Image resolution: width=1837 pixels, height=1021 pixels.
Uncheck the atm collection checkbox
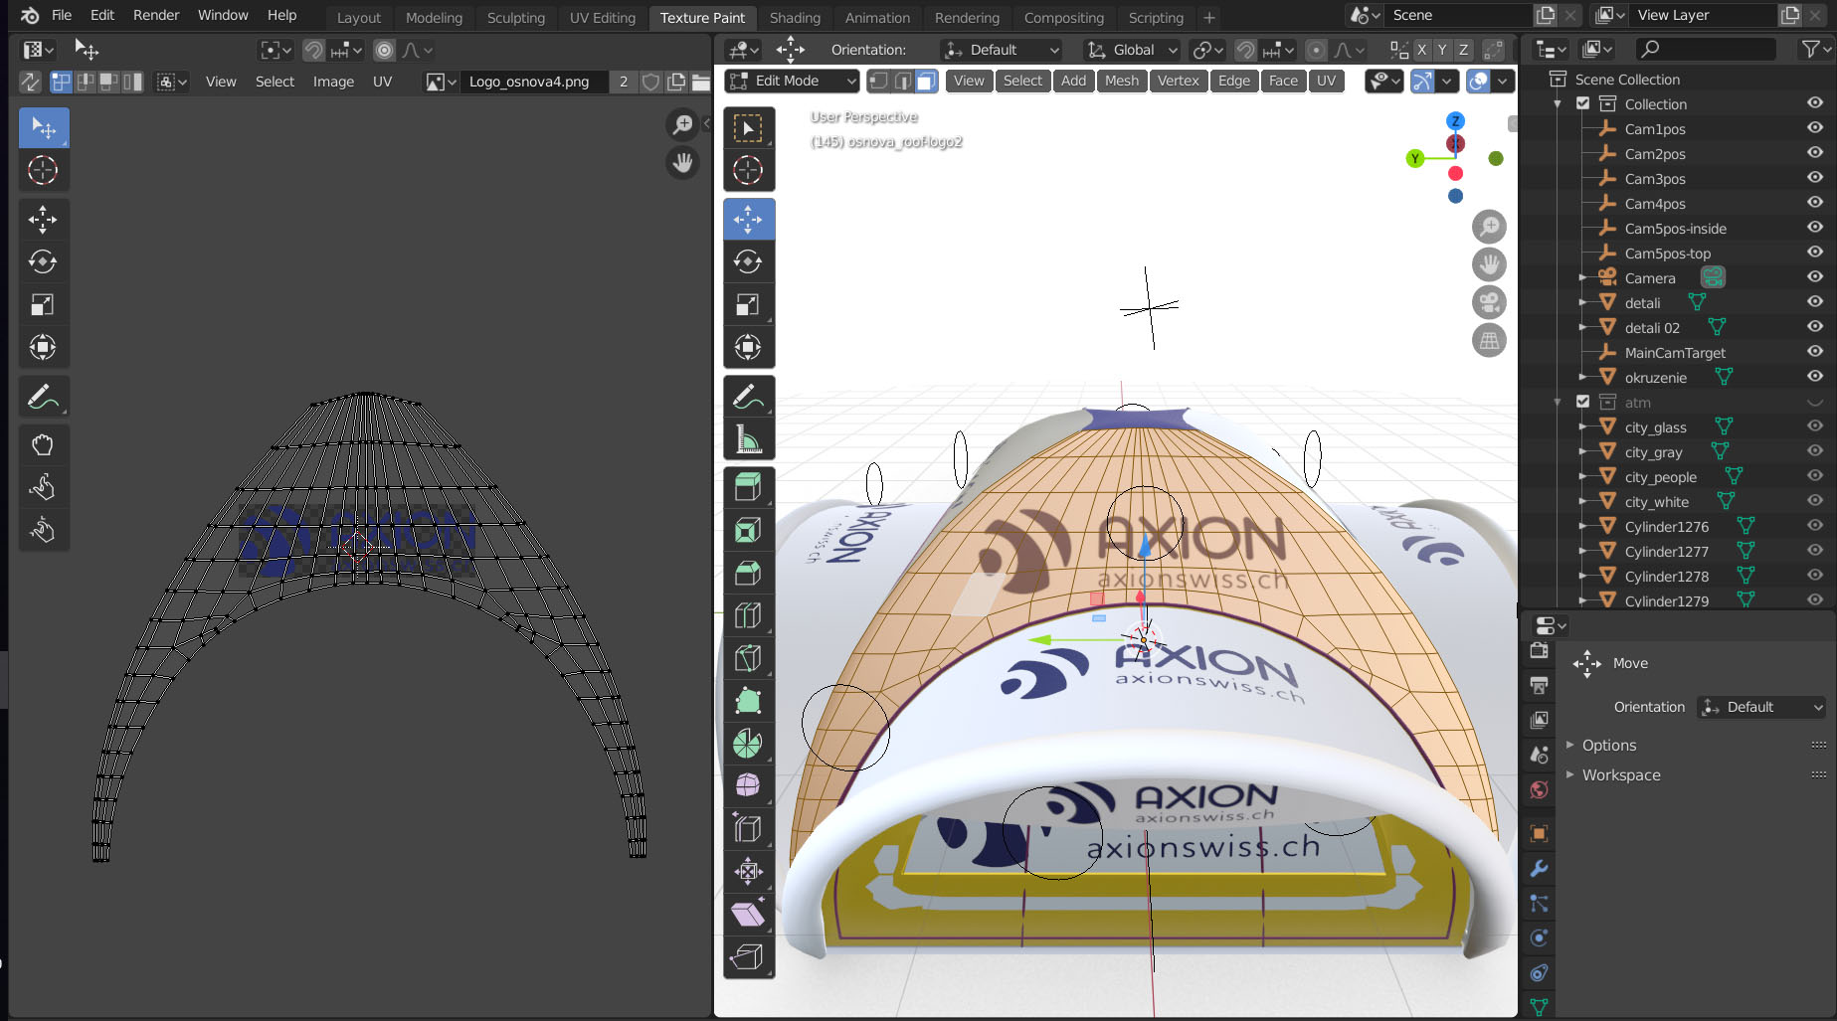pos(1582,402)
